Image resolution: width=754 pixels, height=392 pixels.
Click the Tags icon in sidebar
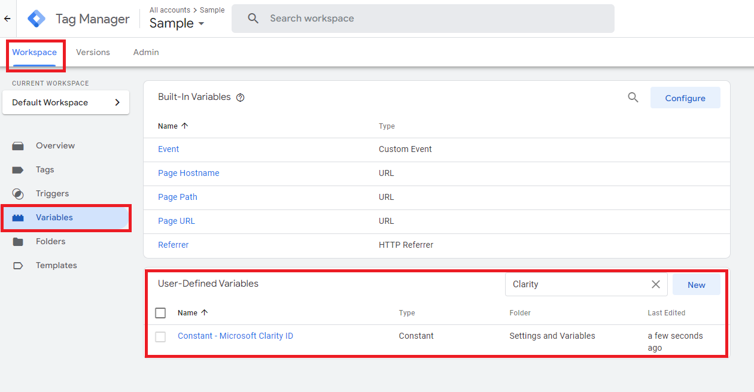[18, 169]
